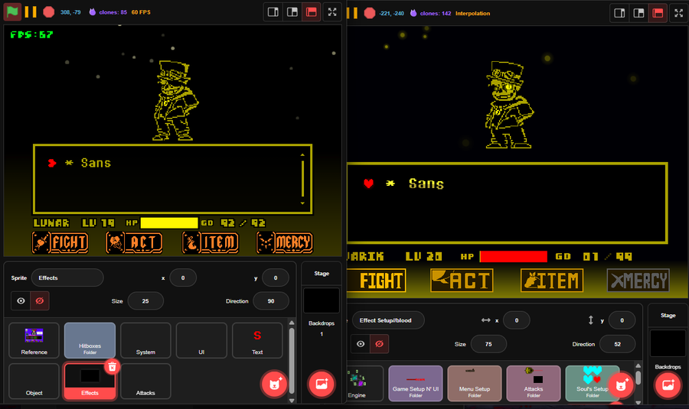Click the y field in the left sprite panel

pos(276,278)
